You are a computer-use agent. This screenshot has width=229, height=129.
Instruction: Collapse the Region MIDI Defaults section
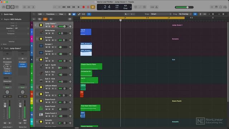[2, 19]
